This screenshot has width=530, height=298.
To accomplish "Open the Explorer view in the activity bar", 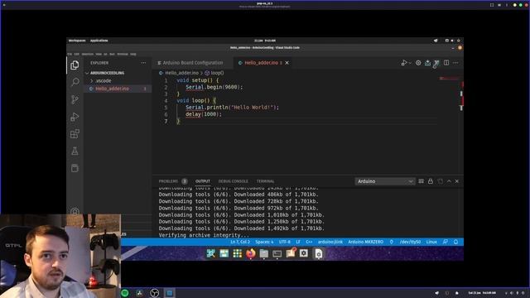I will 75,65.
